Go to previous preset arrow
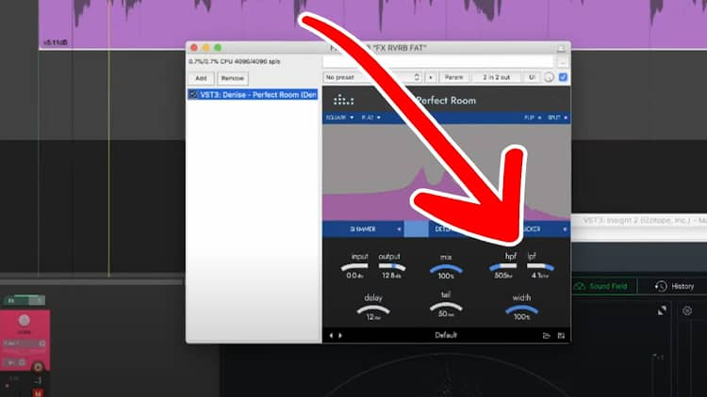The image size is (707, 397). pyautogui.click(x=331, y=335)
